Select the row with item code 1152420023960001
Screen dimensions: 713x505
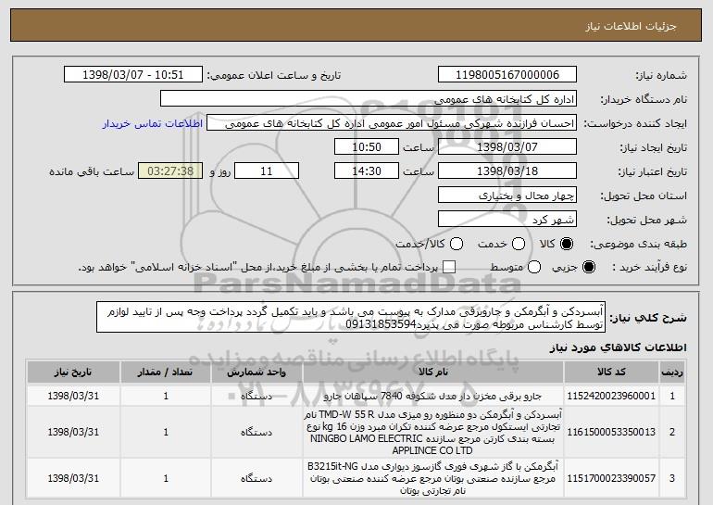(356, 396)
